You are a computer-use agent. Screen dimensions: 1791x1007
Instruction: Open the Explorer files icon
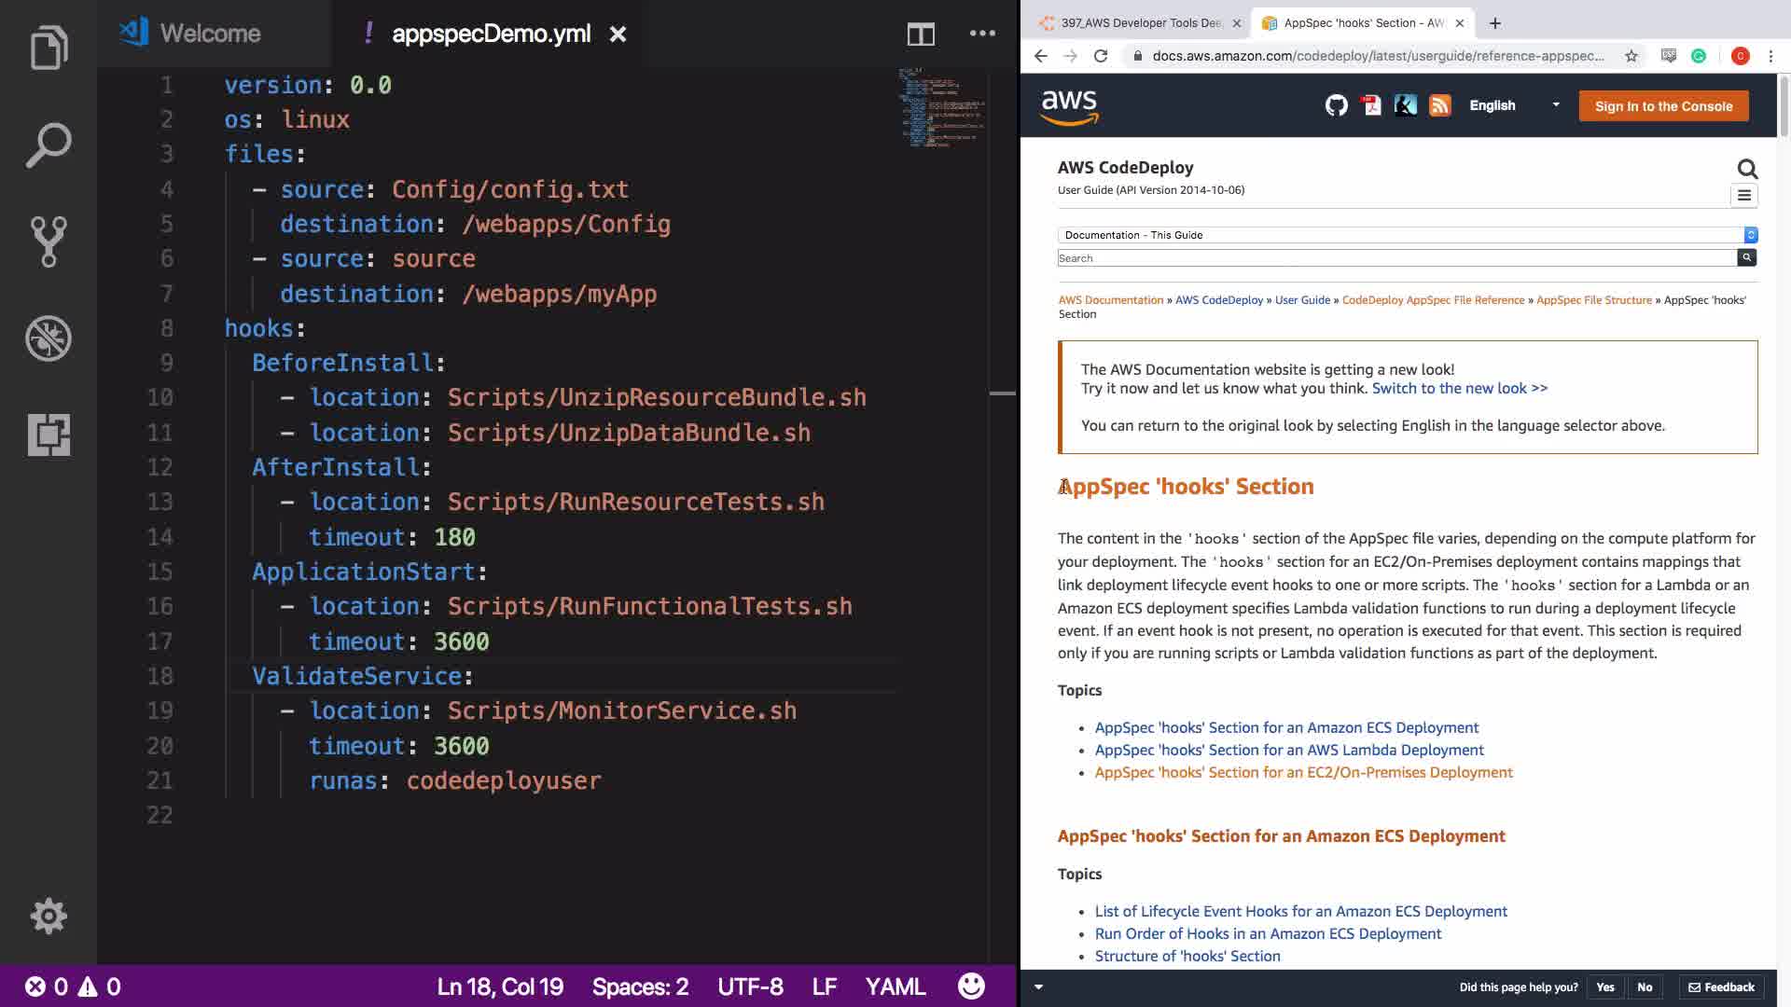[49, 48]
